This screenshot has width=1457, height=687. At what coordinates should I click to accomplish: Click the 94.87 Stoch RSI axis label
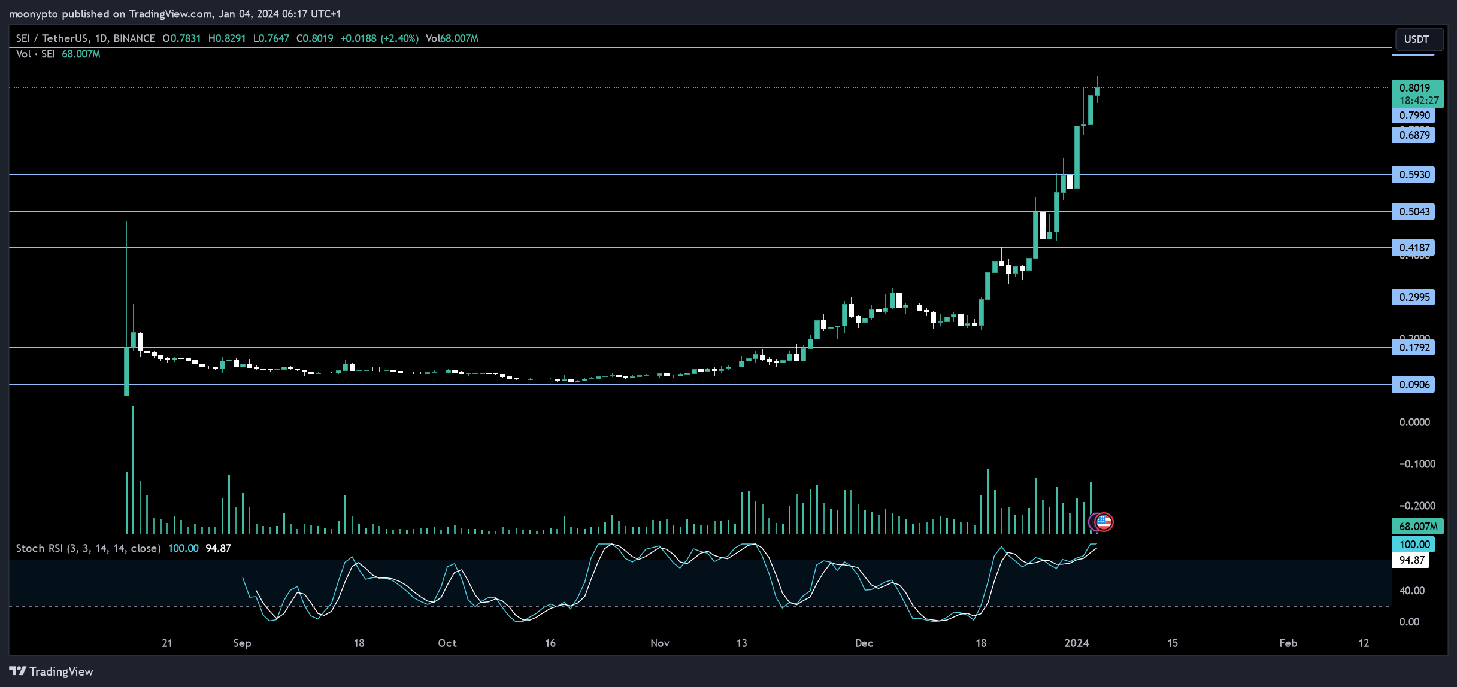[1411, 560]
